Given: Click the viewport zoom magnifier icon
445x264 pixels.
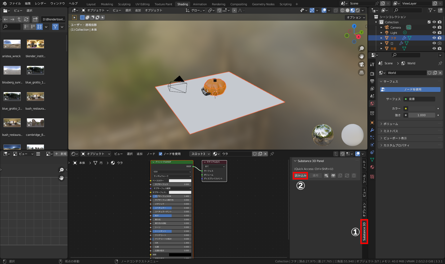Looking at the screenshot, I should click(x=362, y=48).
